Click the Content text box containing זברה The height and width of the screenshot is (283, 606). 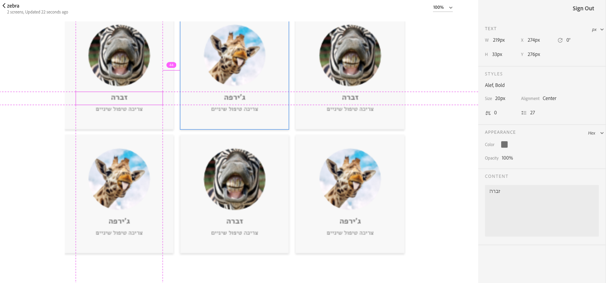point(542,211)
